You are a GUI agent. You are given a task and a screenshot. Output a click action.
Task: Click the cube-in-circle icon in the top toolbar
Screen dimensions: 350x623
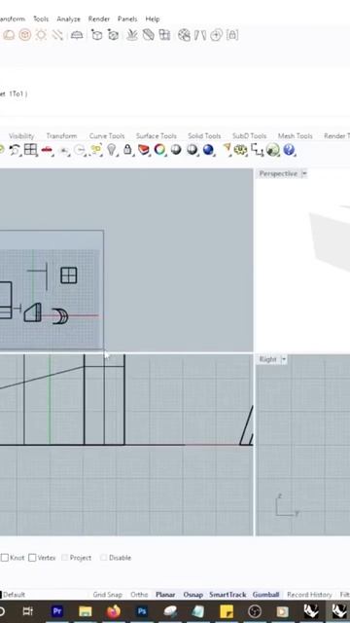point(25,35)
